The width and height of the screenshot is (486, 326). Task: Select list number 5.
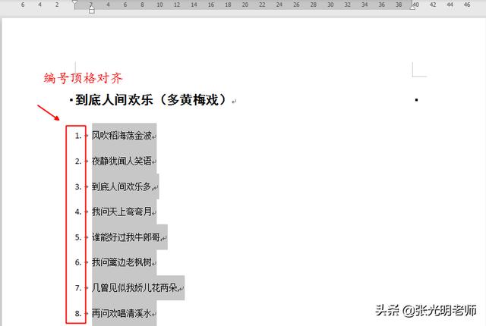coord(77,237)
